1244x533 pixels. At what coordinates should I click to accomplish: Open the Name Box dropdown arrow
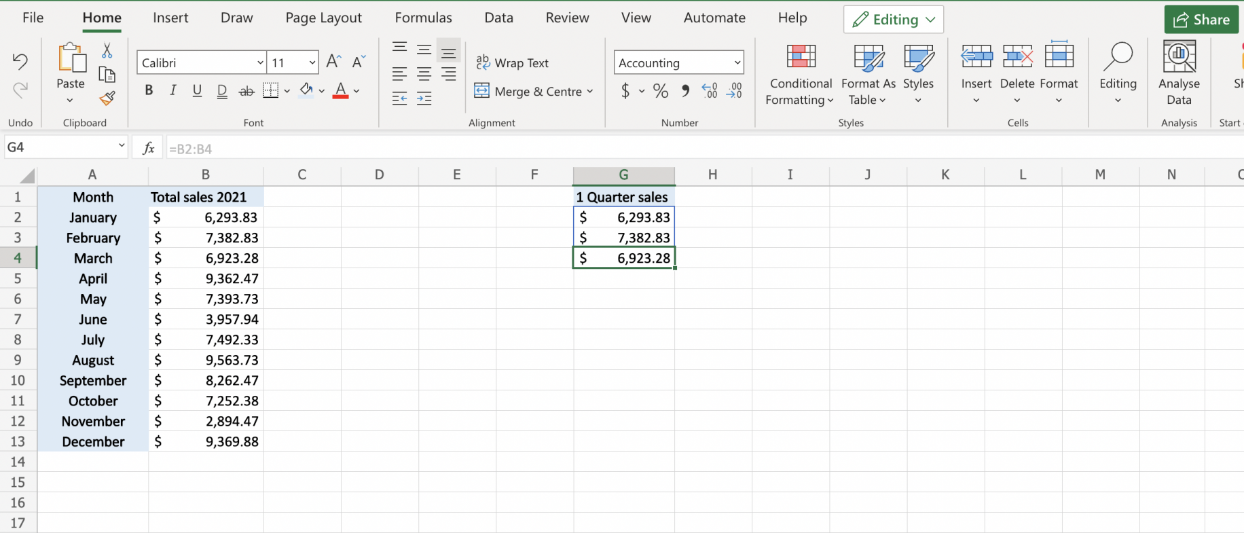pos(122,146)
